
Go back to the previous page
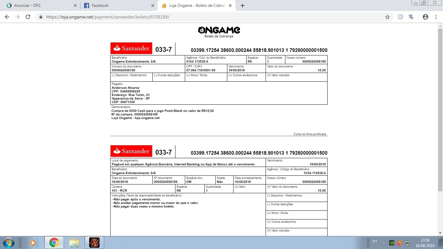pyautogui.click(x=7, y=17)
